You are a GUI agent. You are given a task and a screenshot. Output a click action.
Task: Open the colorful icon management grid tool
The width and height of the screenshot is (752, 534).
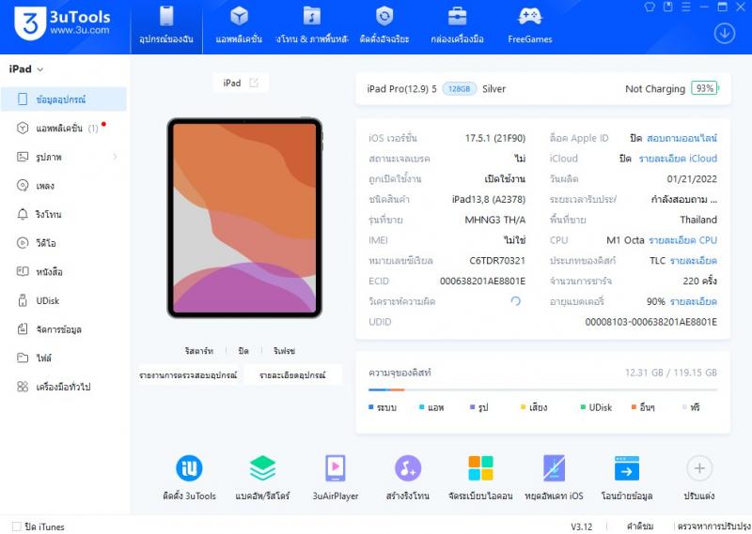click(x=480, y=468)
